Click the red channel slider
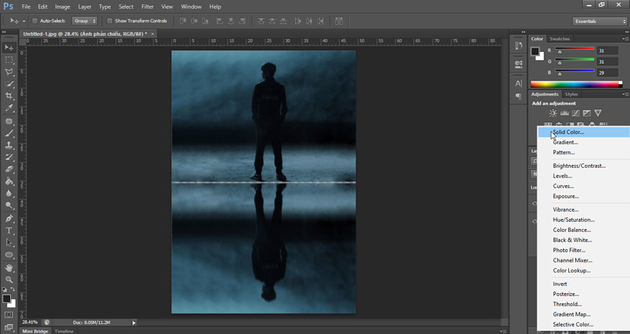The height and width of the screenshot is (334, 630). (x=575, y=50)
